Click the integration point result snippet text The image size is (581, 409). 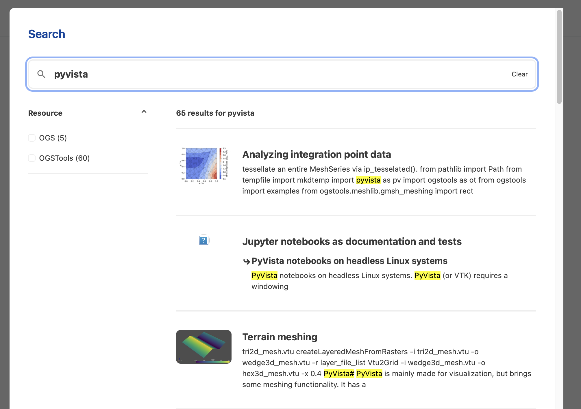tap(384, 180)
